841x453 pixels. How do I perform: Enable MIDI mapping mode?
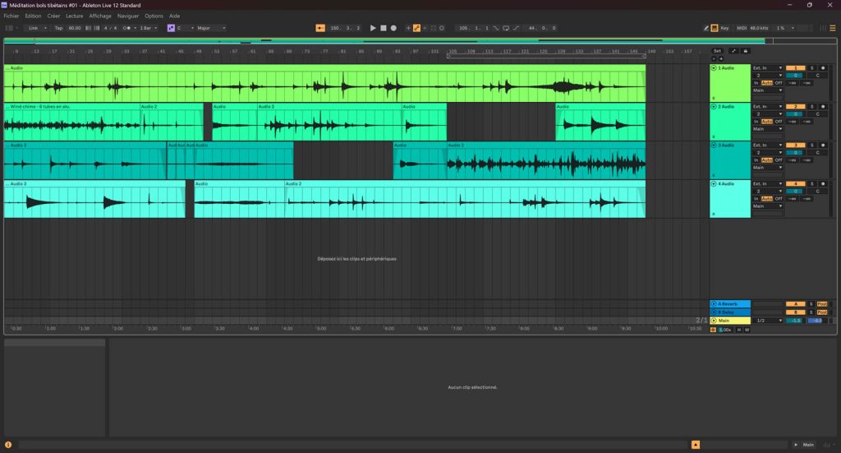tap(742, 28)
